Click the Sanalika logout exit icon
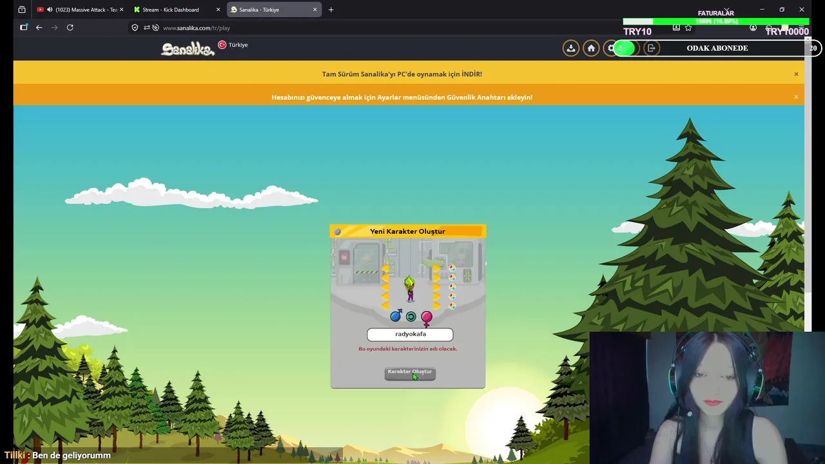825x464 pixels. [x=651, y=48]
